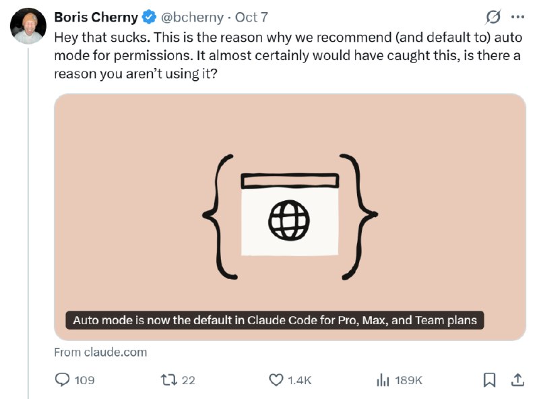This screenshot has height=399, width=539.
Task: Open the share post icon
Action: click(x=517, y=380)
